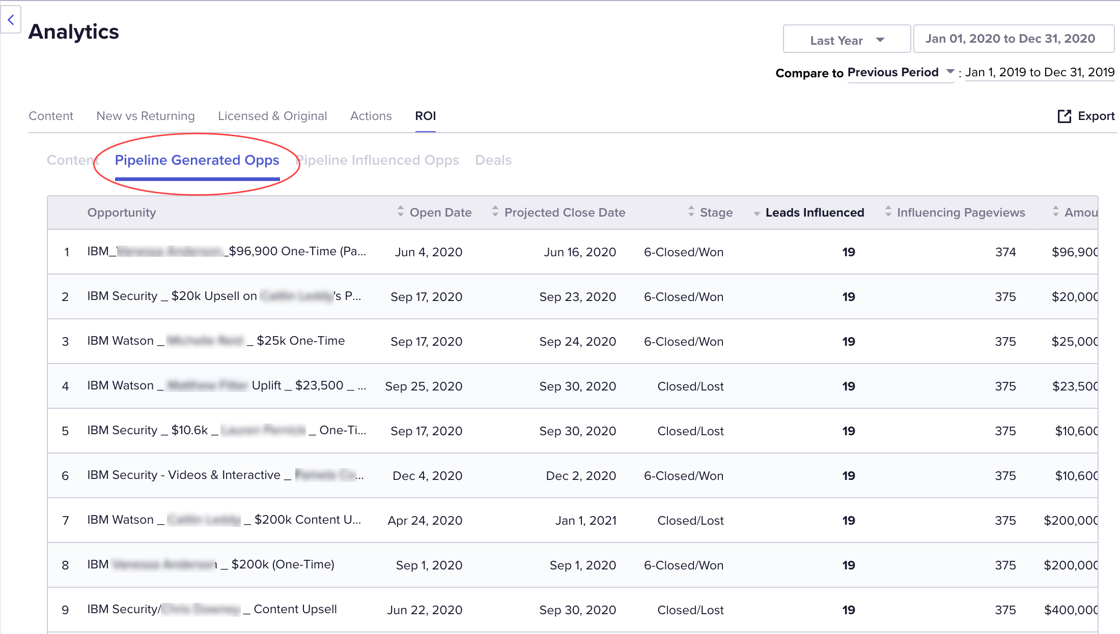Screen dimensions: 1120x634
Task: Click the $23,500 amount cell
Action: click(1075, 386)
